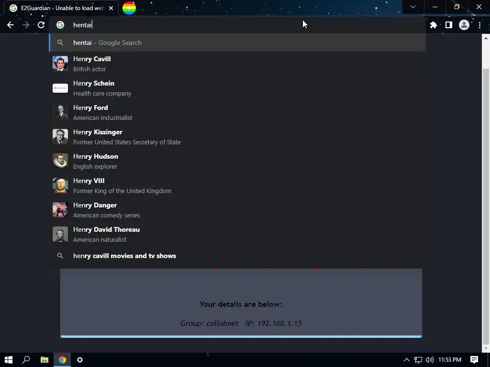Click the Henry David Thoreau portrait thumbnail
Viewport: 490px width, 367px height.
(60, 234)
